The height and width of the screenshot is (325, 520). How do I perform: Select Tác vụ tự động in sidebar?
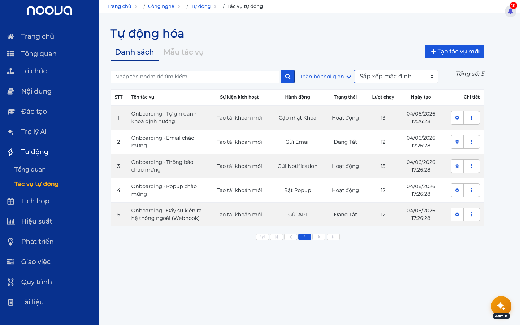click(x=36, y=184)
